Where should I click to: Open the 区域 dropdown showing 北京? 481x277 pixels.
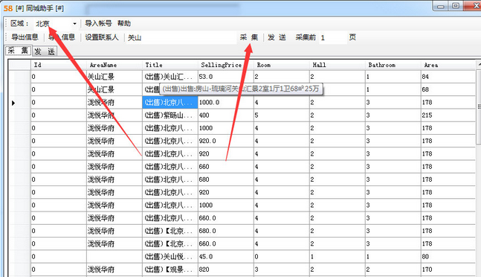click(x=56, y=23)
